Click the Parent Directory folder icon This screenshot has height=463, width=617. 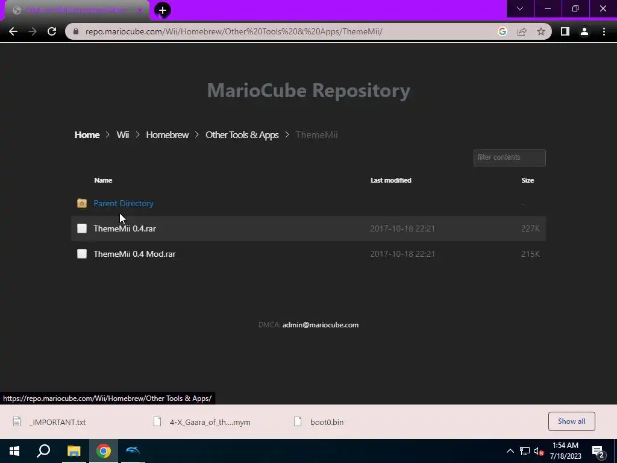[x=82, y=203]
